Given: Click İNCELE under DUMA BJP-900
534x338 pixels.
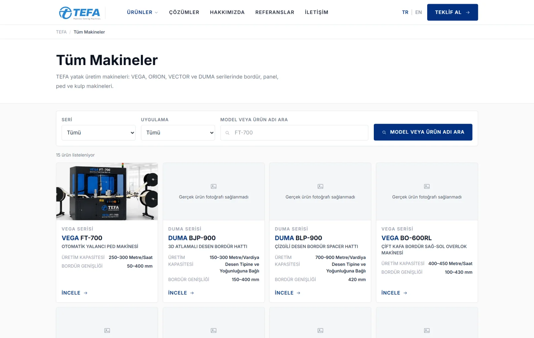Looking at the screenshot, I should point(181,293).
